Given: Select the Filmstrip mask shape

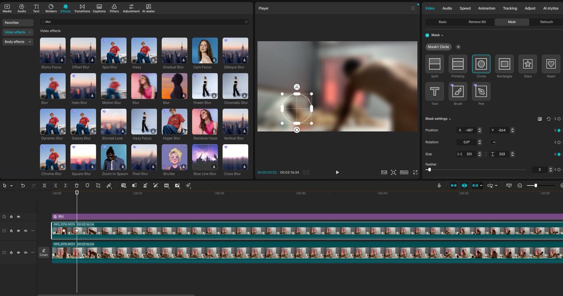Looking at the screenshot, I should [458, 64].
